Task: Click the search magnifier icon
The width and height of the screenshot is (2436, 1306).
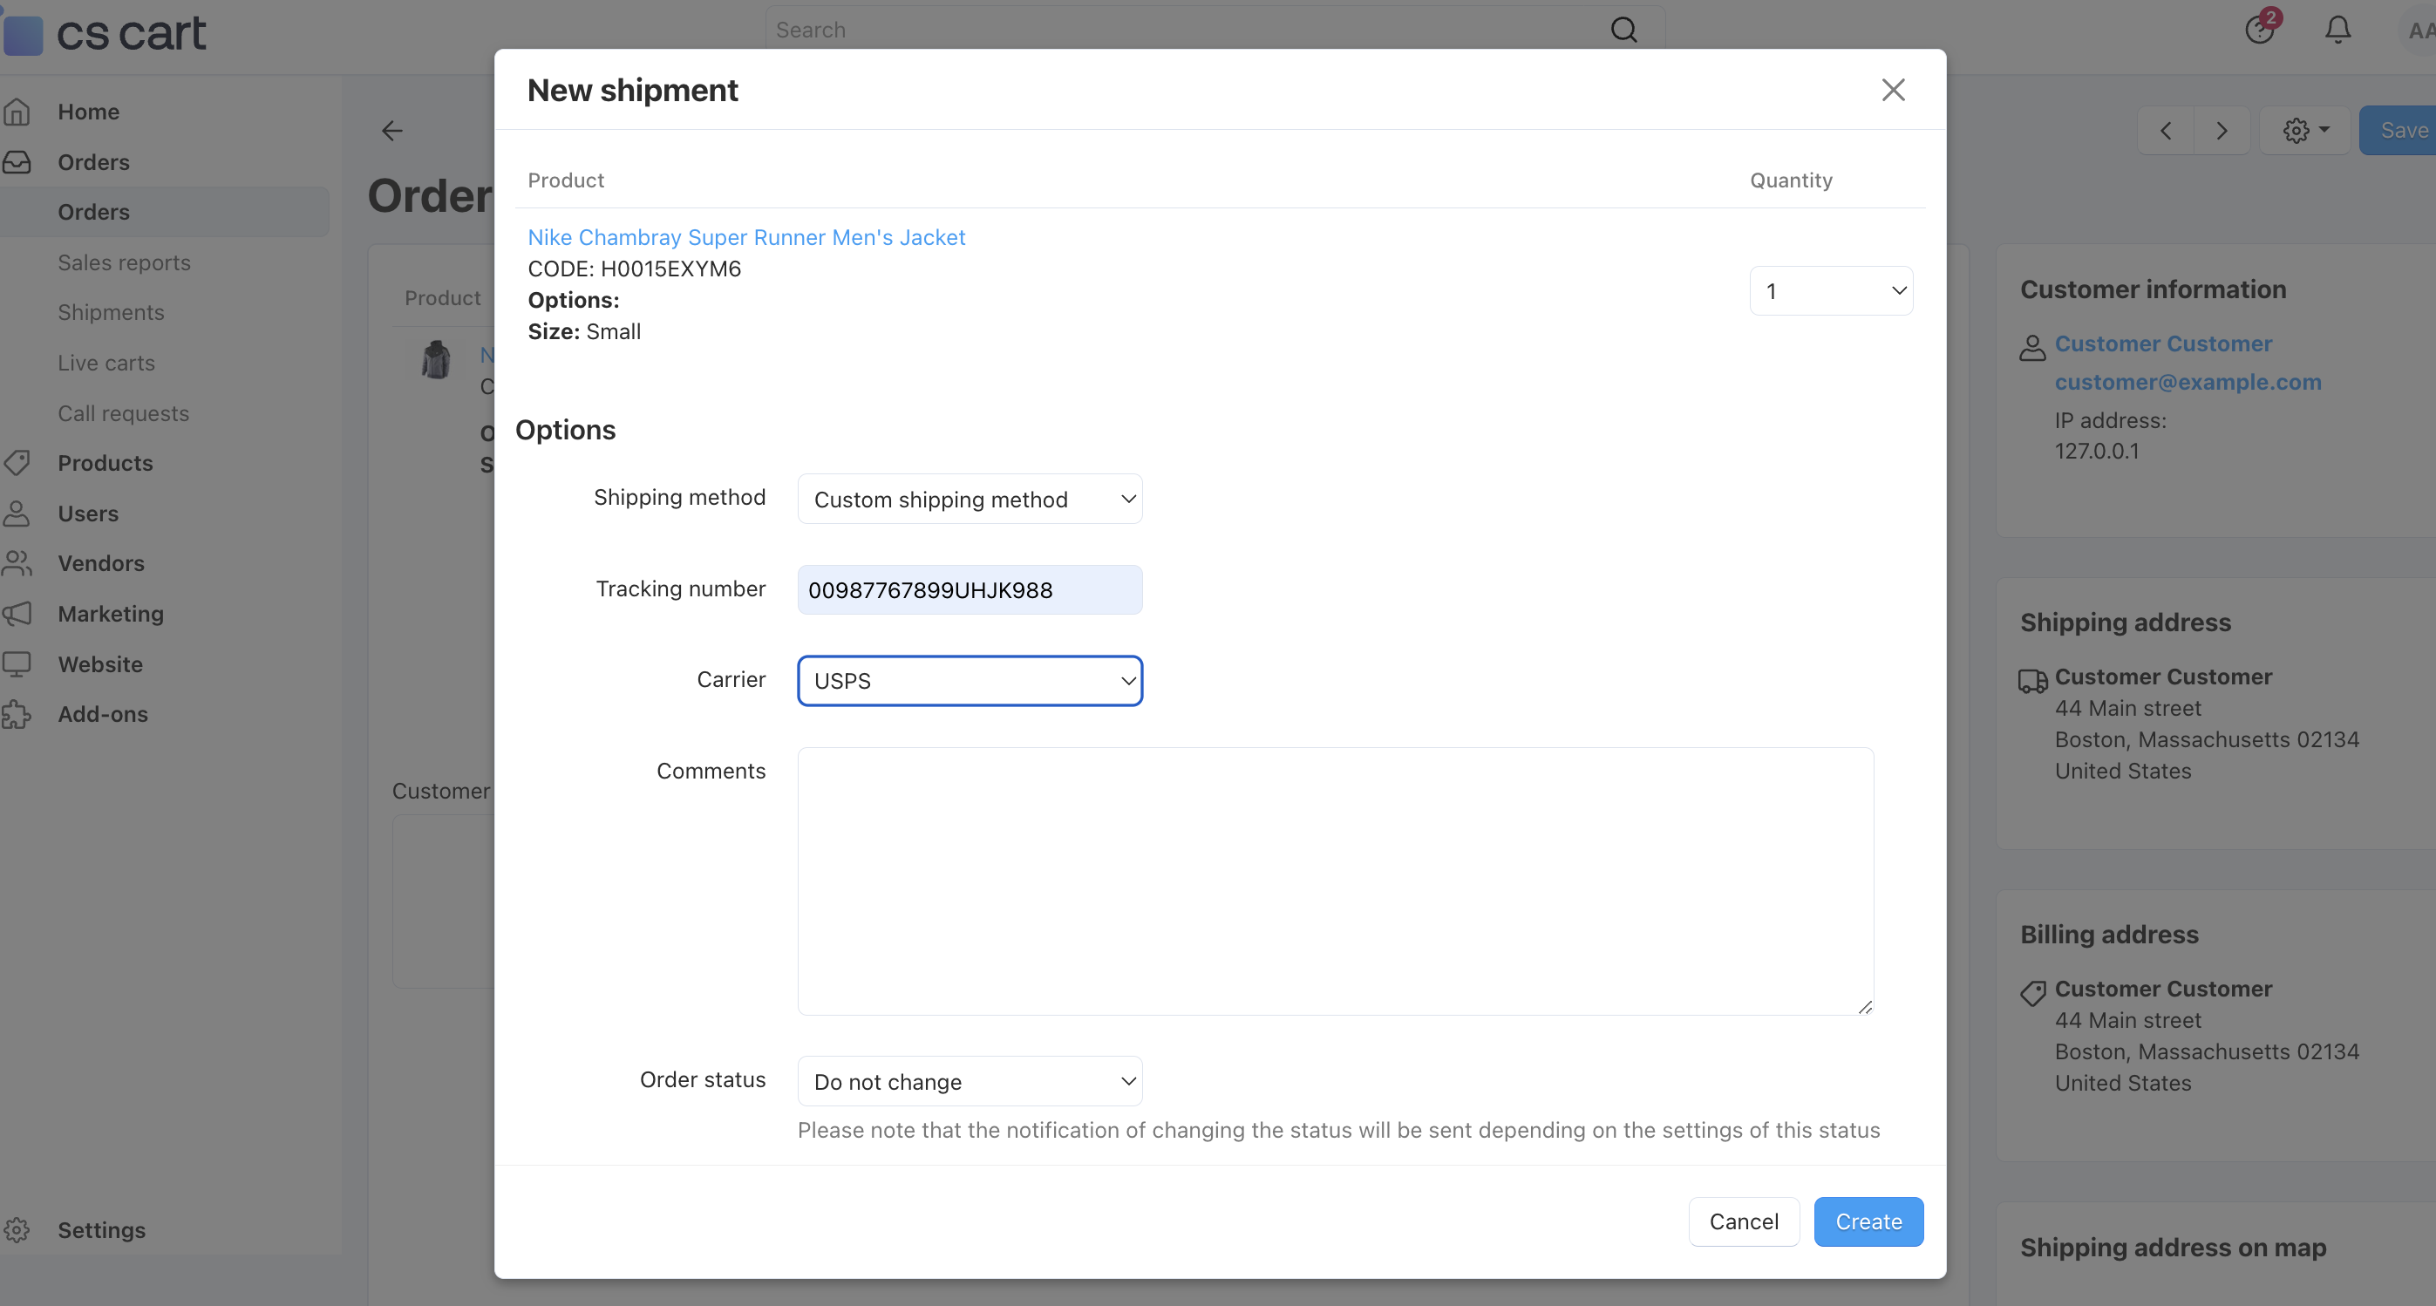Action: point(1623,31)
